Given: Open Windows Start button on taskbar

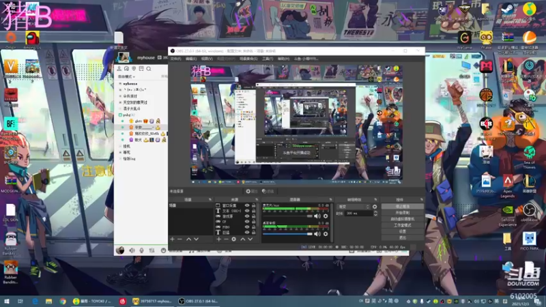Looking at the screenshot, I should [x=7, y=301].
